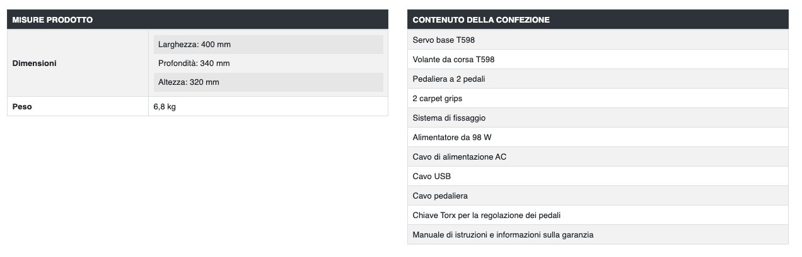Click the Cavo USB row
802x257 pixels.
(432, 177)
